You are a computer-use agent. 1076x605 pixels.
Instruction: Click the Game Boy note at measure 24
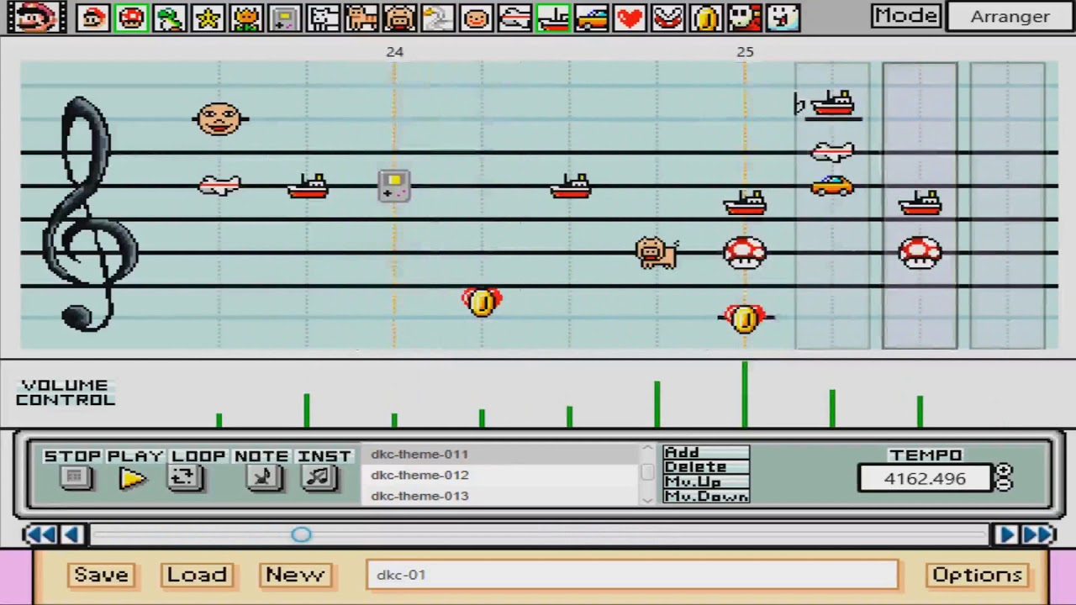pyautogui.click(x=394, y=186)
